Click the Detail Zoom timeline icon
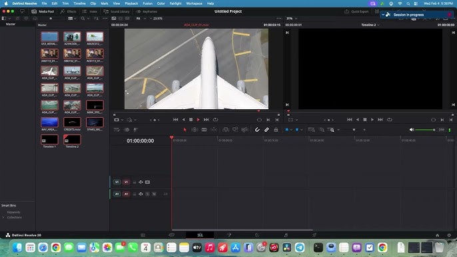Image resolution: width=457 pixels, height=257 pixels. point(322,130)
